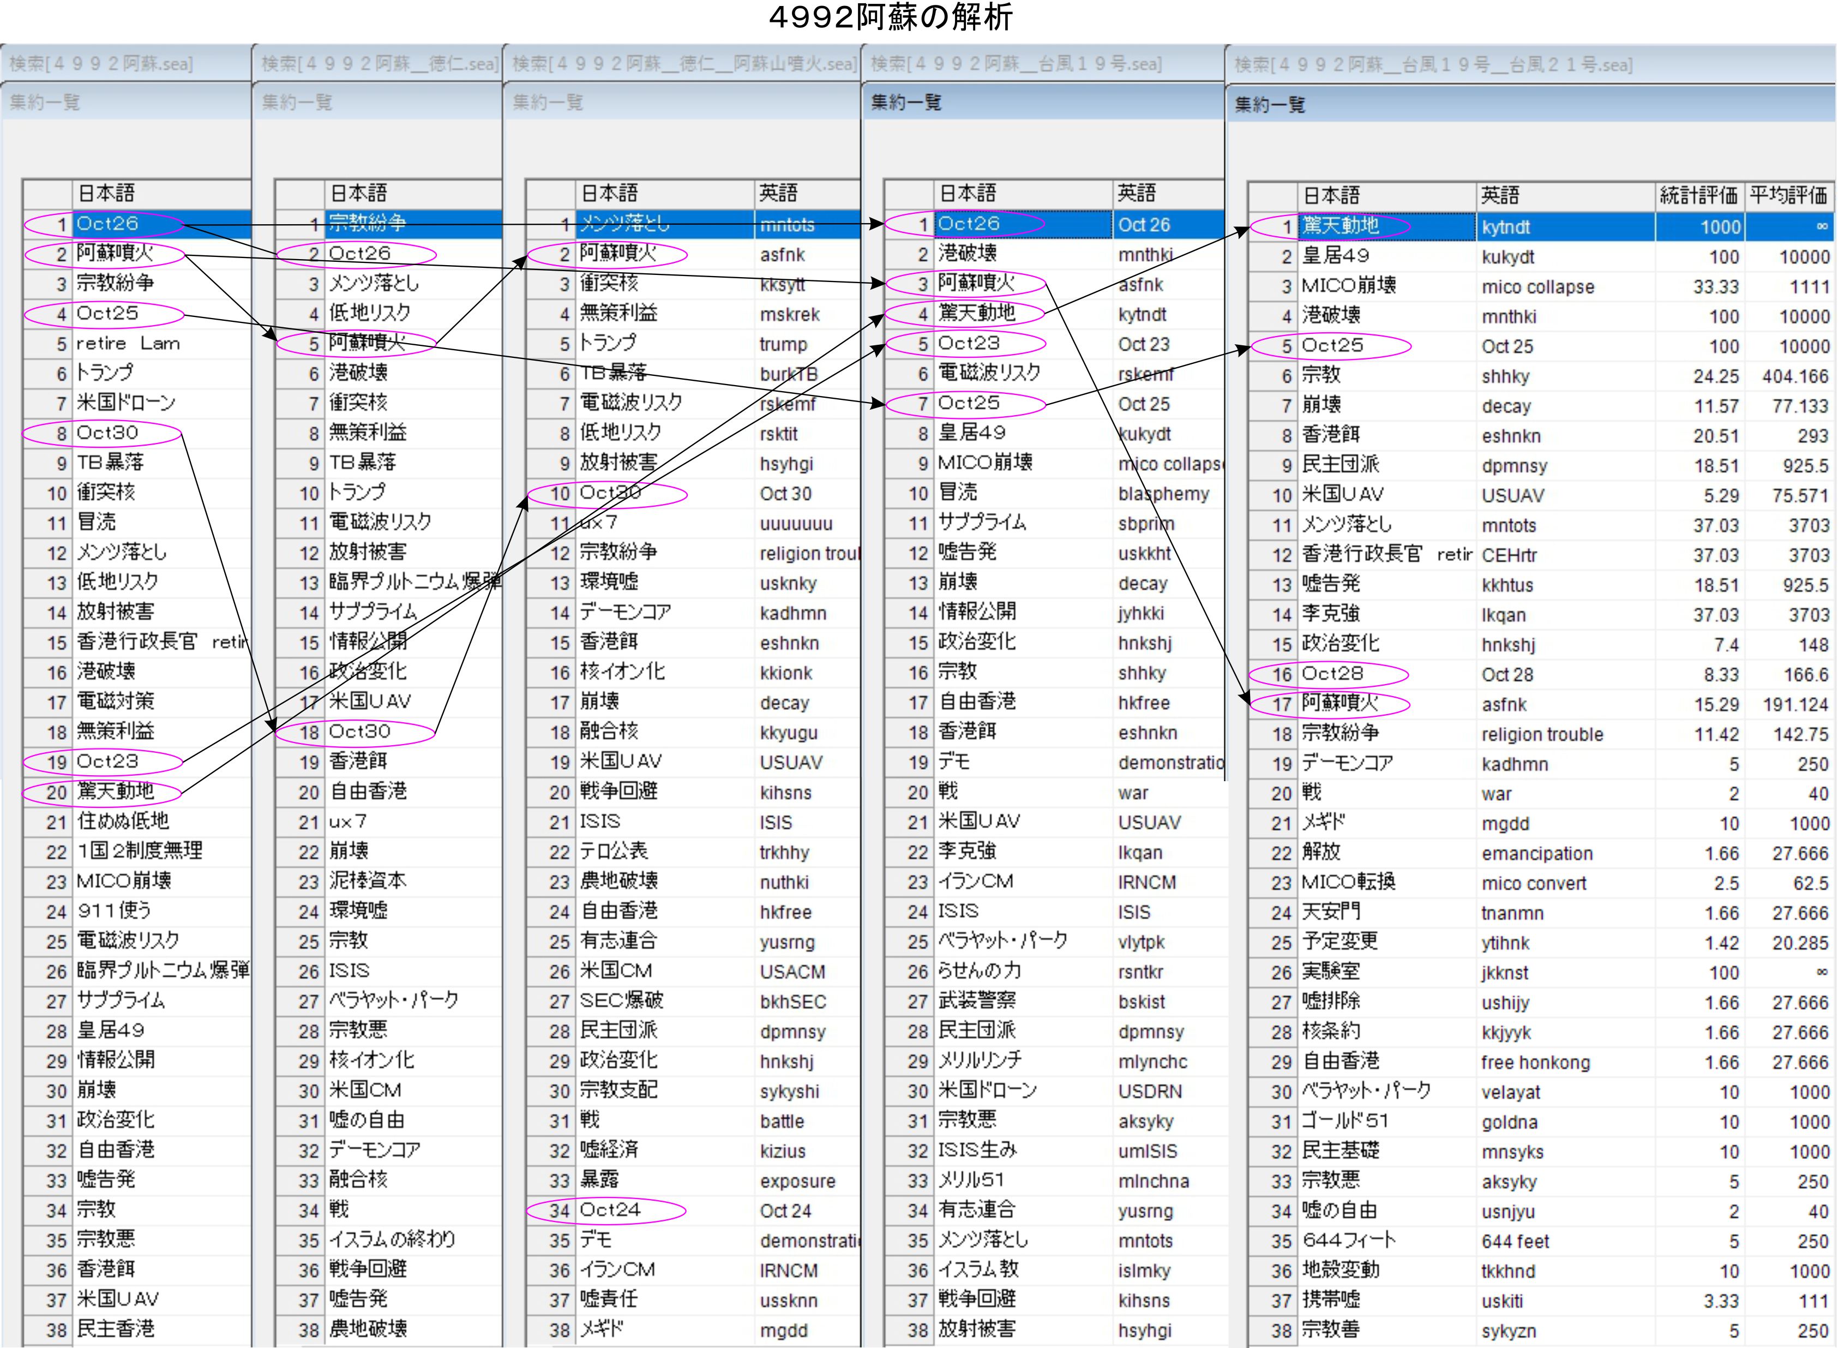This screenshot has height=1348, width=1838.
Task: Click the religion trouble cell in the rightmost table
Action: click(x=1542, y=734)
